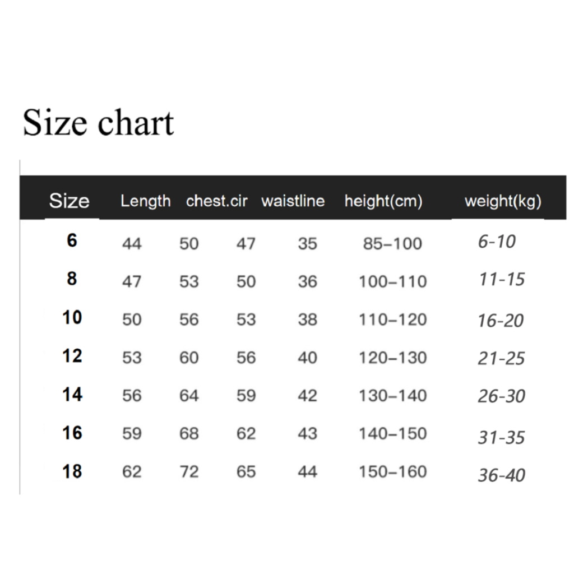This screenshot has height=574, width=574.
Task: Click the 120–130 height value
Action: 392,358
